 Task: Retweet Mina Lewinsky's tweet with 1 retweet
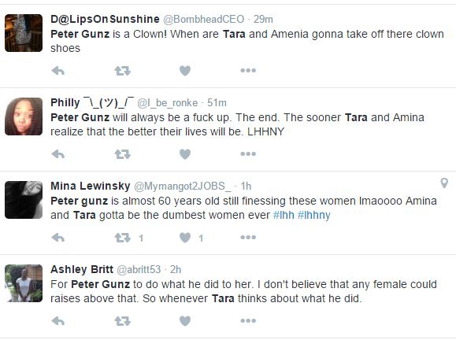pos(122,238)
